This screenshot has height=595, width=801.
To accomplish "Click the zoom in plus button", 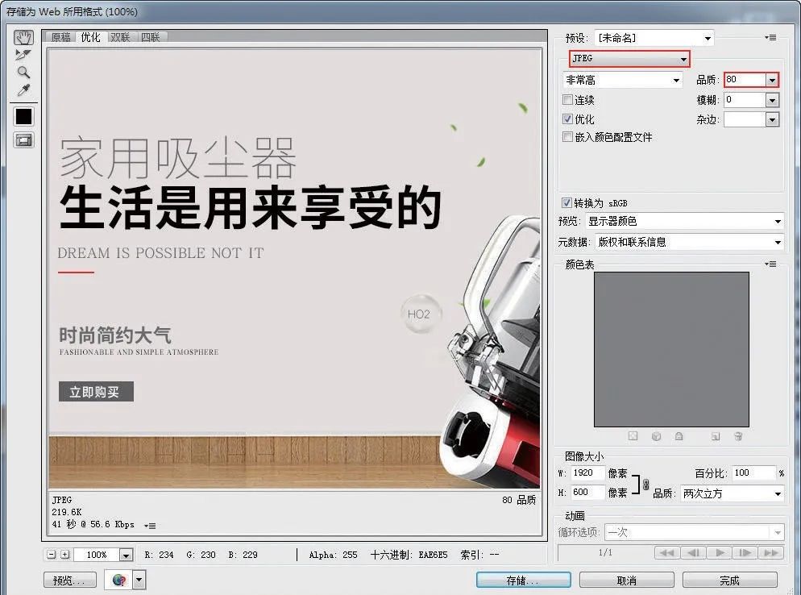I will tap(65, 554).
